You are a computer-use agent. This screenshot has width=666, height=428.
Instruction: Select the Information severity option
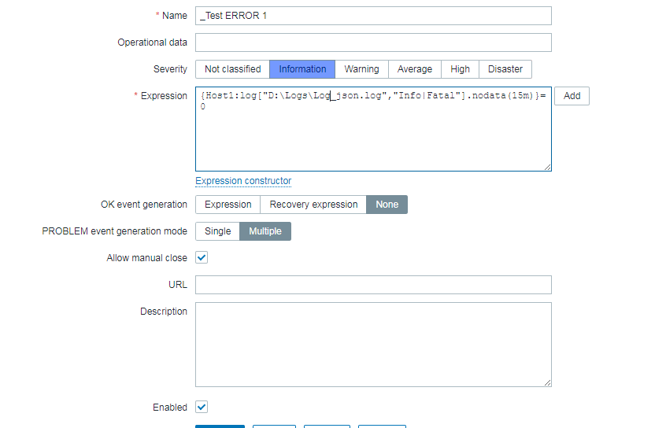click(x=302, y=69)
